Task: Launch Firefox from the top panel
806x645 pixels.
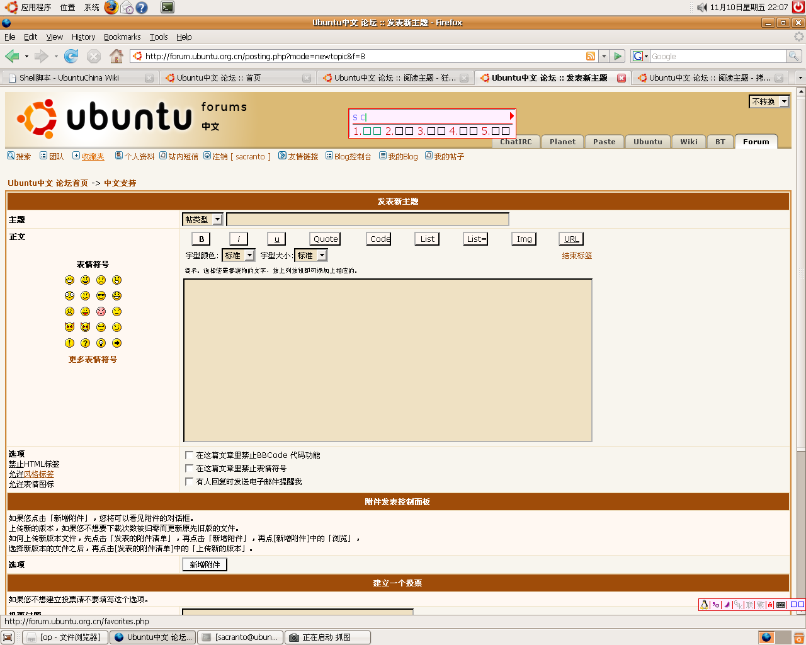Action: click(111, 7)
